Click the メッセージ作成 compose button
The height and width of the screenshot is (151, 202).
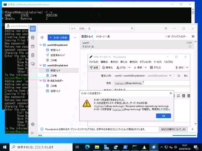pyautogui.click(x=59, y=38)
